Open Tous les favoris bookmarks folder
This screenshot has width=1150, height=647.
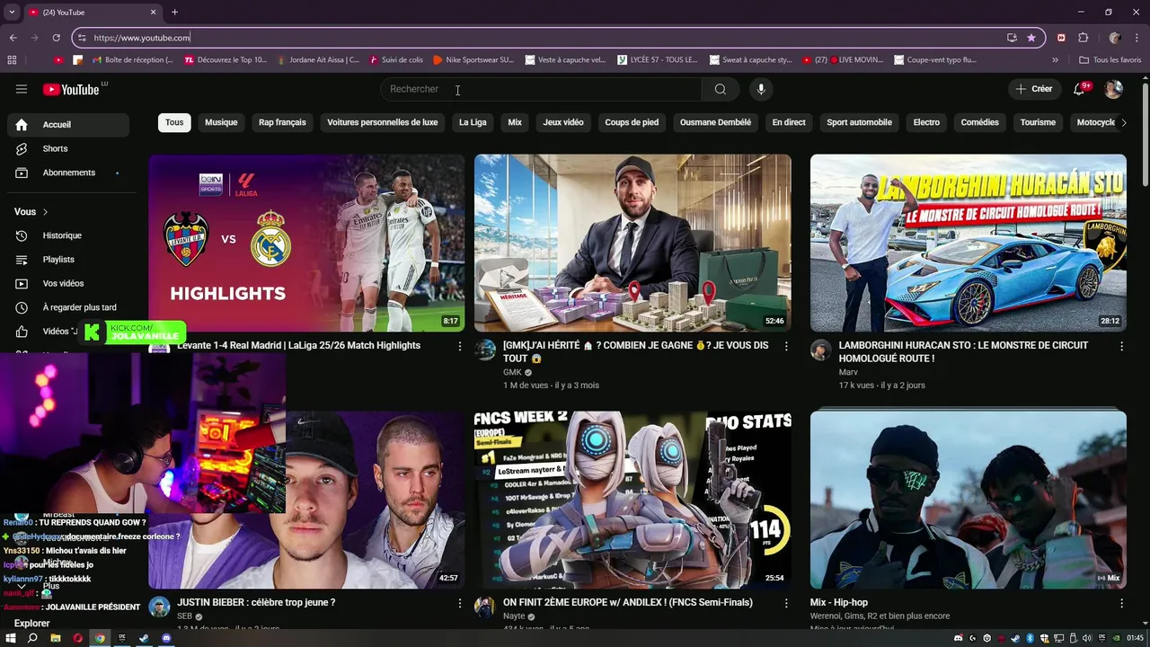point(1110,60)
